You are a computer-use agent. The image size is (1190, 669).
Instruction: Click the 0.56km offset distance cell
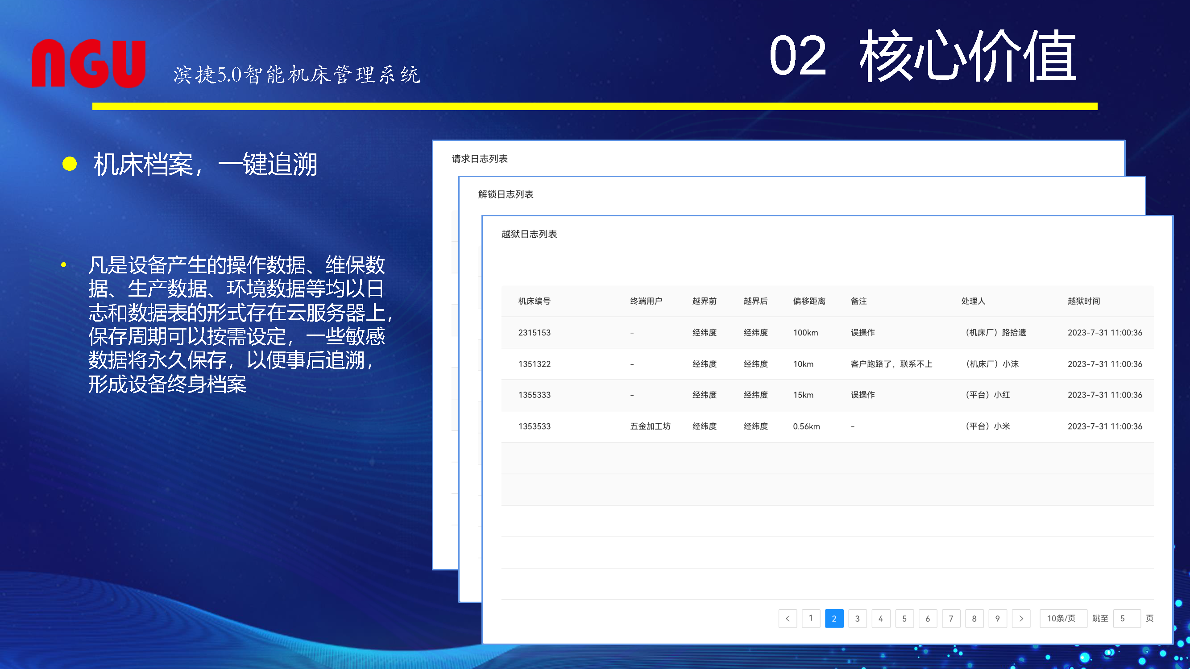(x=807, y=426)
